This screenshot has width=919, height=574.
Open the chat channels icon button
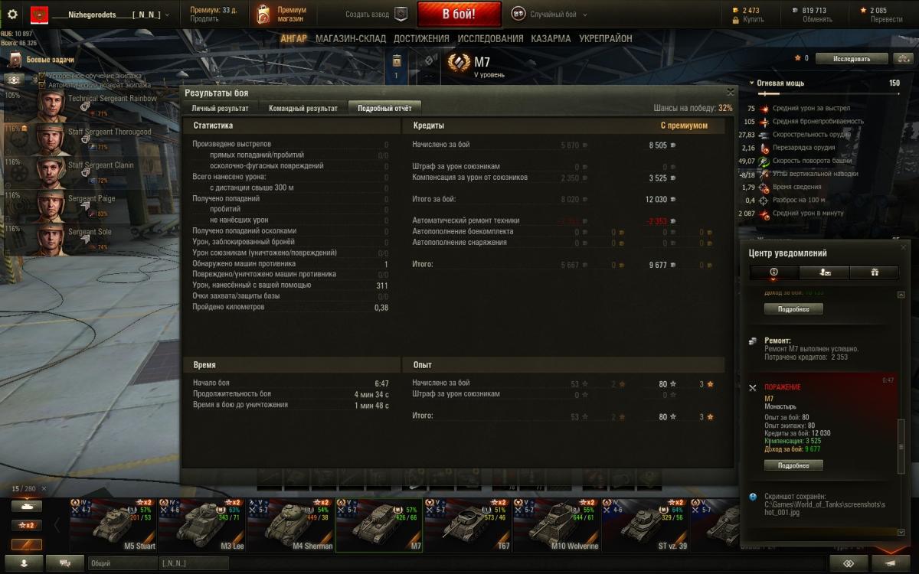click(65, 563)
